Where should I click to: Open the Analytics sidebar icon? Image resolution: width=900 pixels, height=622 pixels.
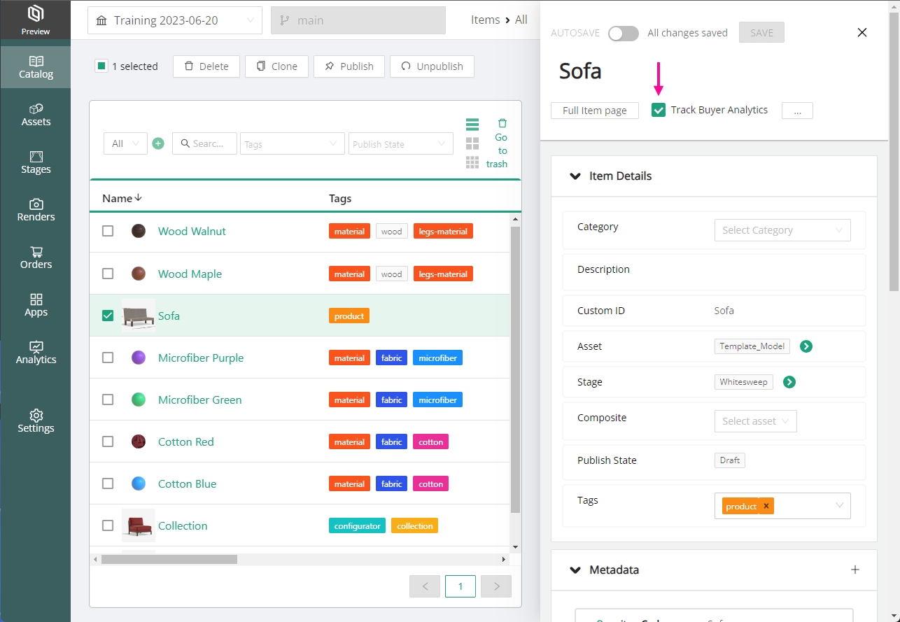36,353
